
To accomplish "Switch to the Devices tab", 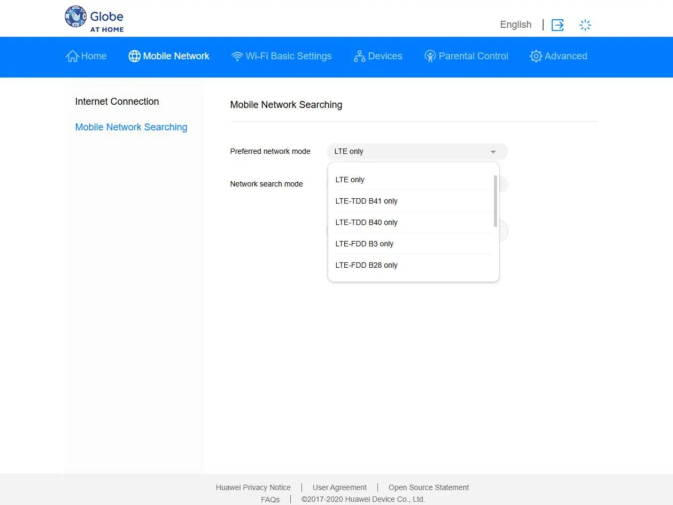I will coord(378,56).
